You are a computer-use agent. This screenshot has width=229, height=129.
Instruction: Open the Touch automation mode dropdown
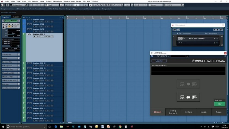point(52,5)
